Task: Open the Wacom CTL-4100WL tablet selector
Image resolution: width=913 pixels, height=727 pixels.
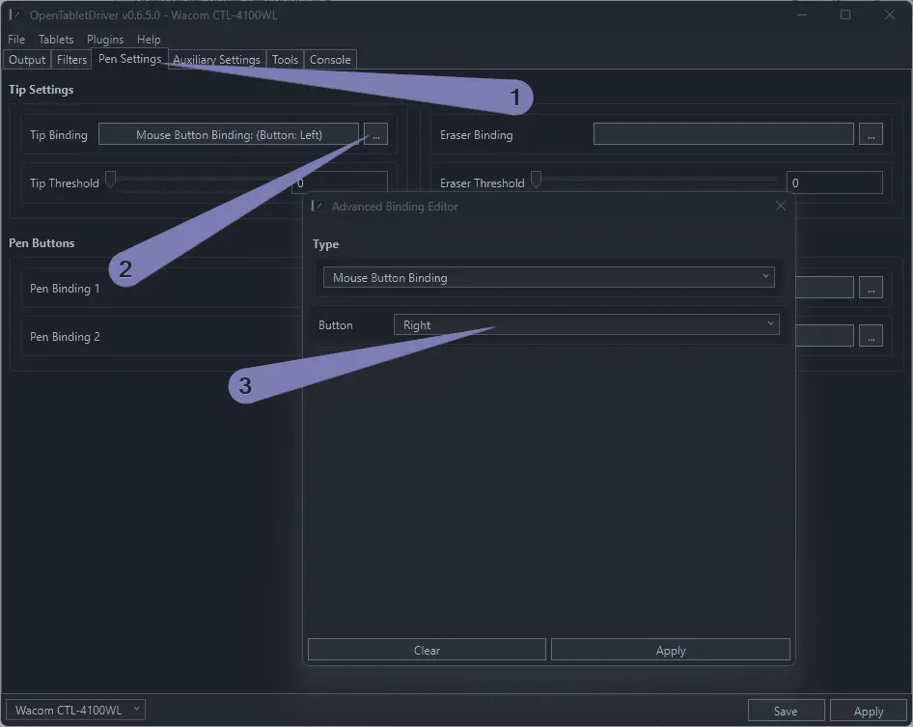Action: (x=75, y=711)
